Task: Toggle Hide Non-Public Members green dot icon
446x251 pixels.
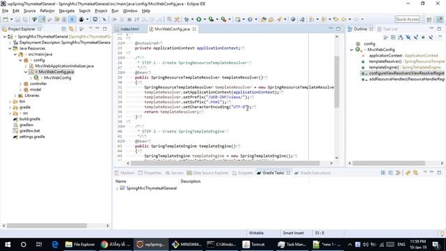Action: point(423,37)
